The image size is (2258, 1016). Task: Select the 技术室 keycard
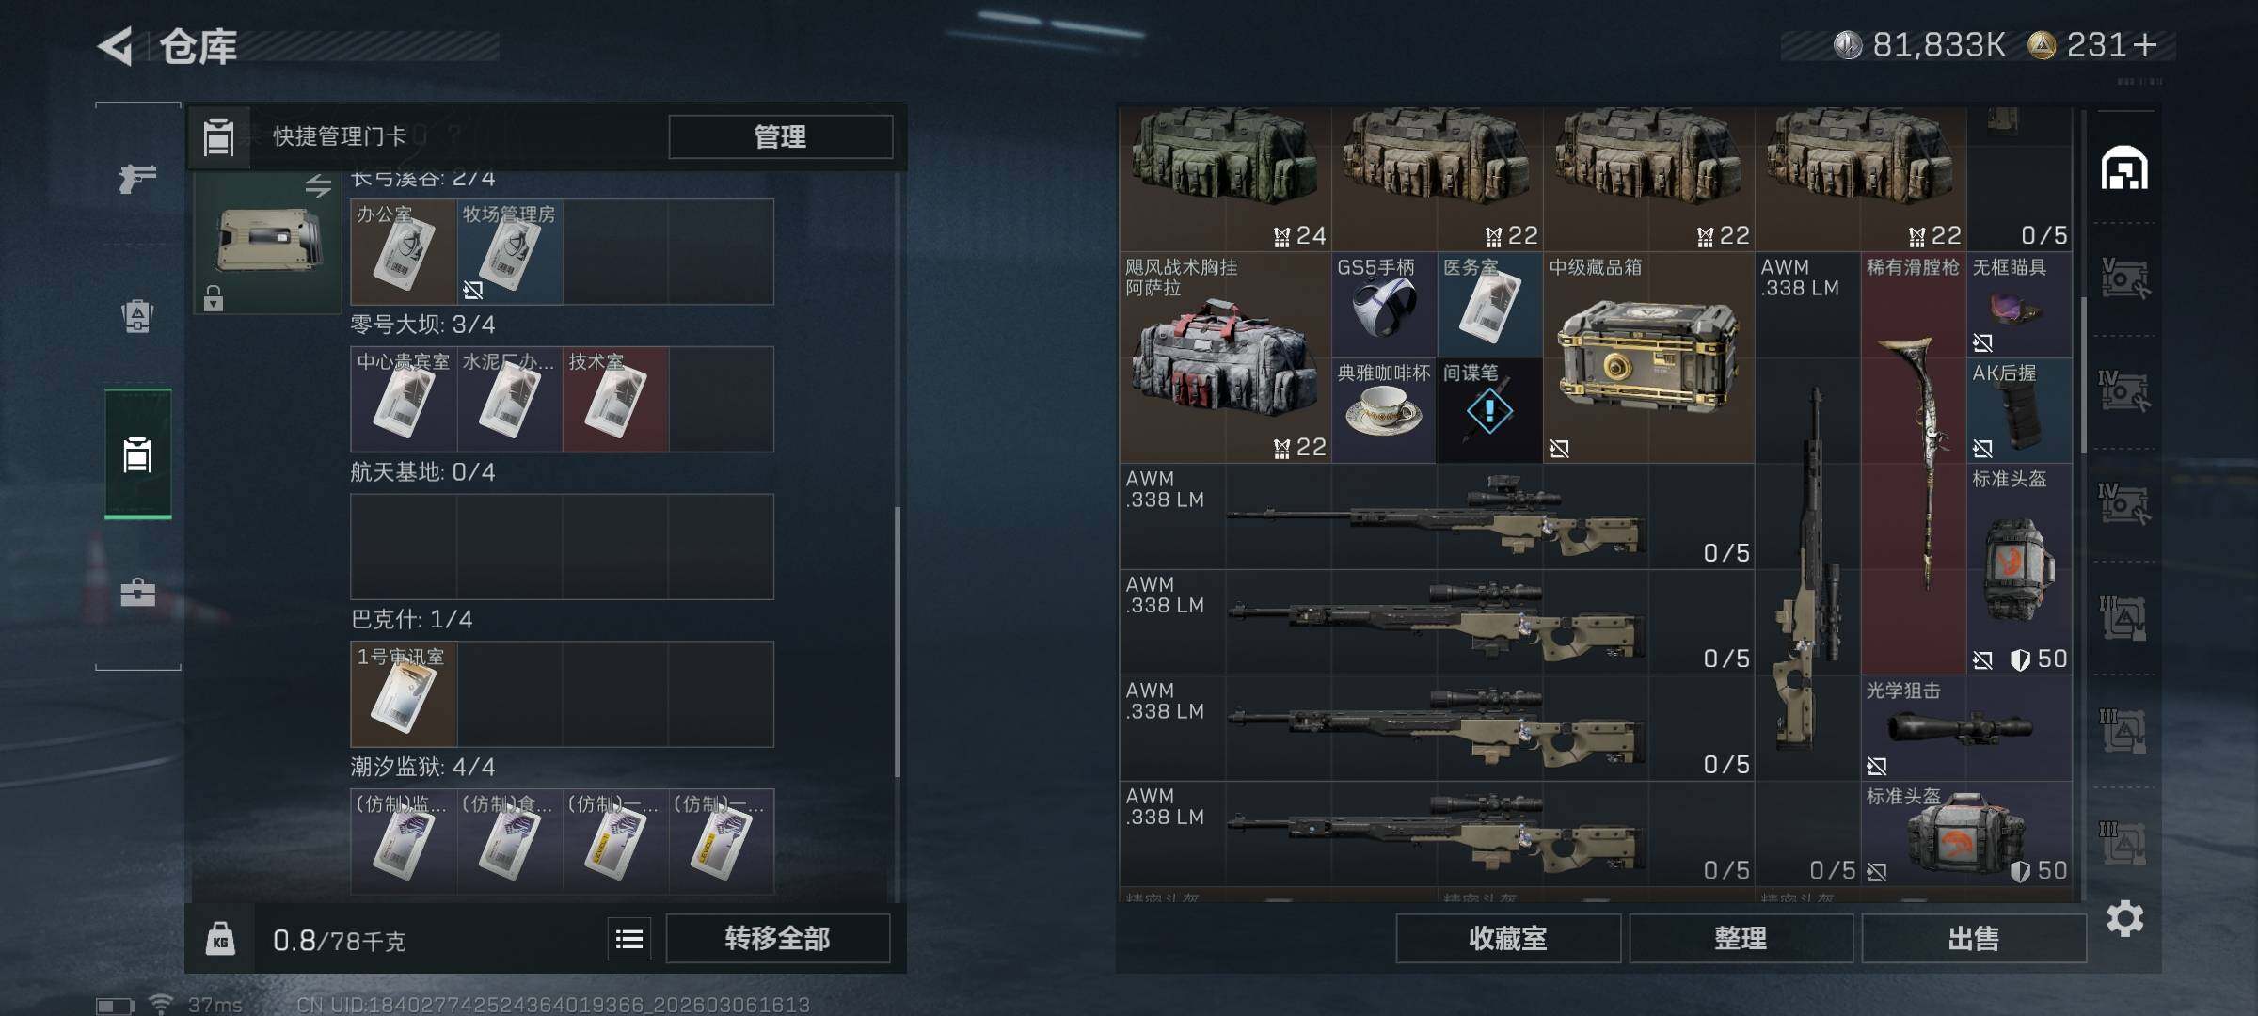pyautogui.click(x=615, y=399)
